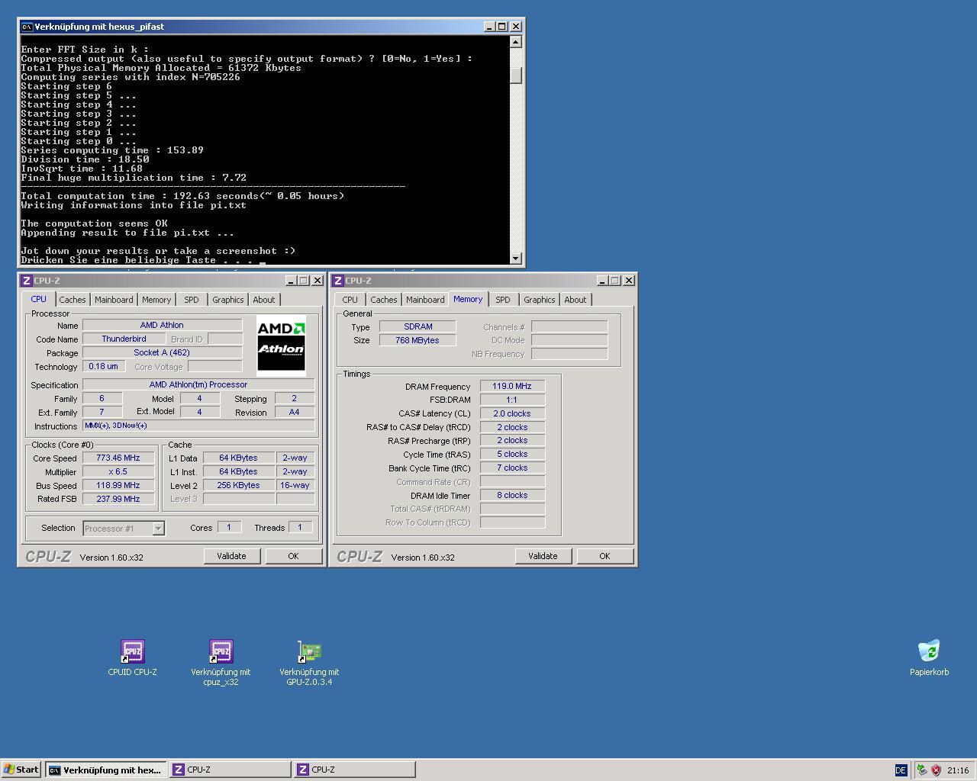
Task: Switch to Caches tab in Memory window
Action: [x=384, y=300]
